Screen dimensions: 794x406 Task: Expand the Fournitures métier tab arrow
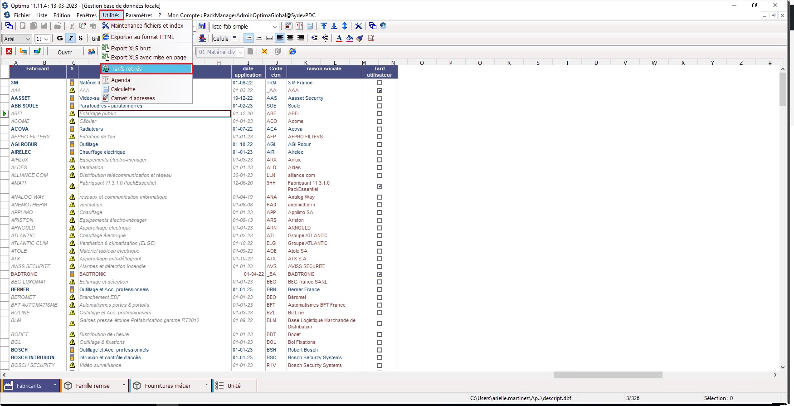[206, 386]
